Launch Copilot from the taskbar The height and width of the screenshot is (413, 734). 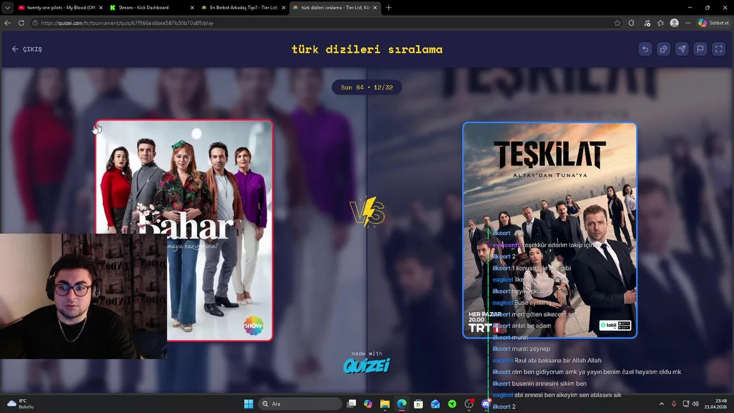[x=368, y=404]
